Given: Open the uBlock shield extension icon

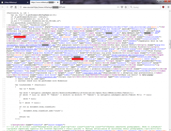Looking at the screenshot, I should pos(163,7).
